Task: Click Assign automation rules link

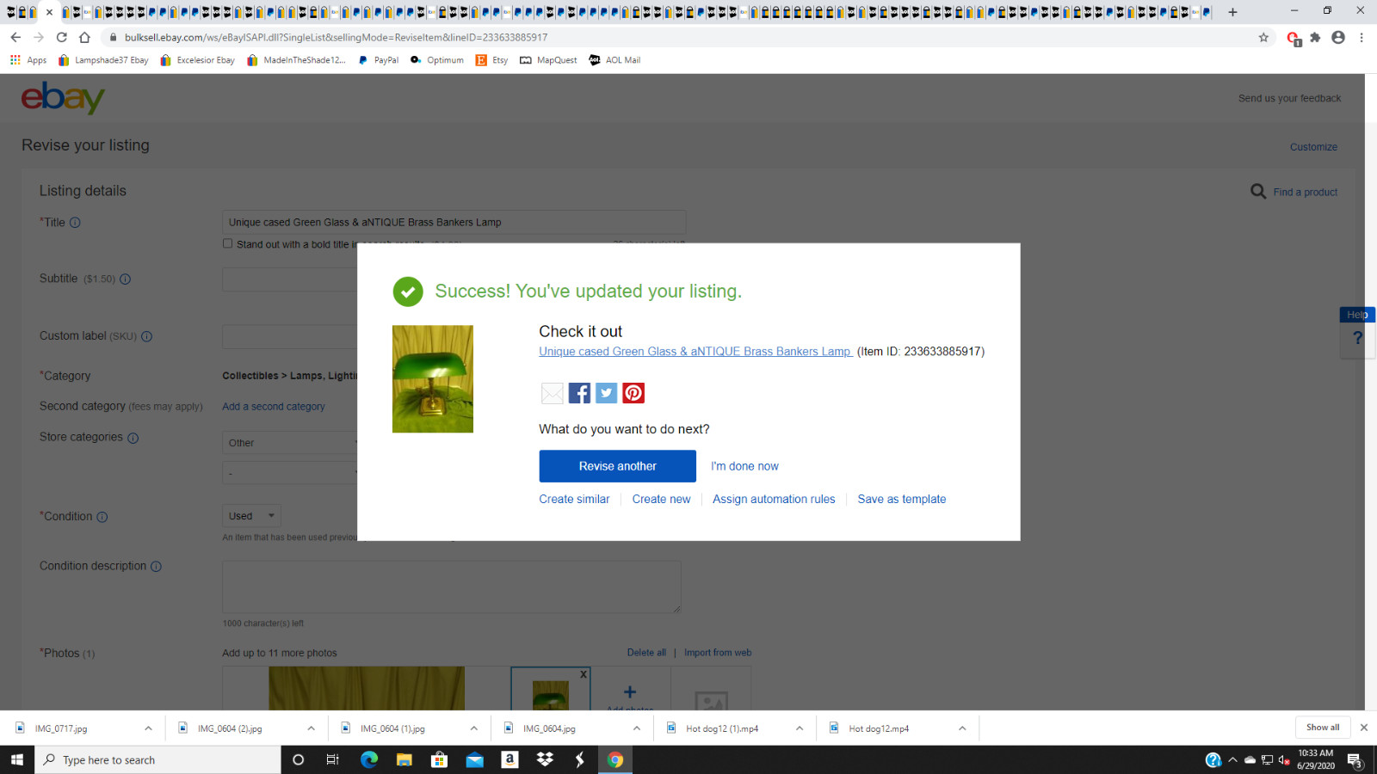Action: click(774, 499)
